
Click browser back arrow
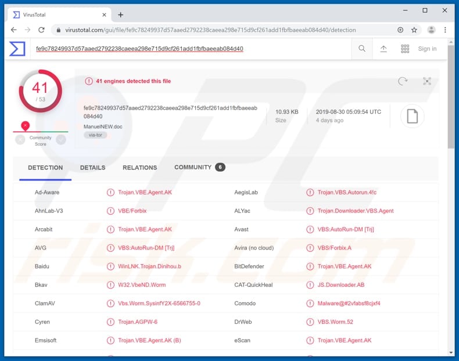pos(13,30)
